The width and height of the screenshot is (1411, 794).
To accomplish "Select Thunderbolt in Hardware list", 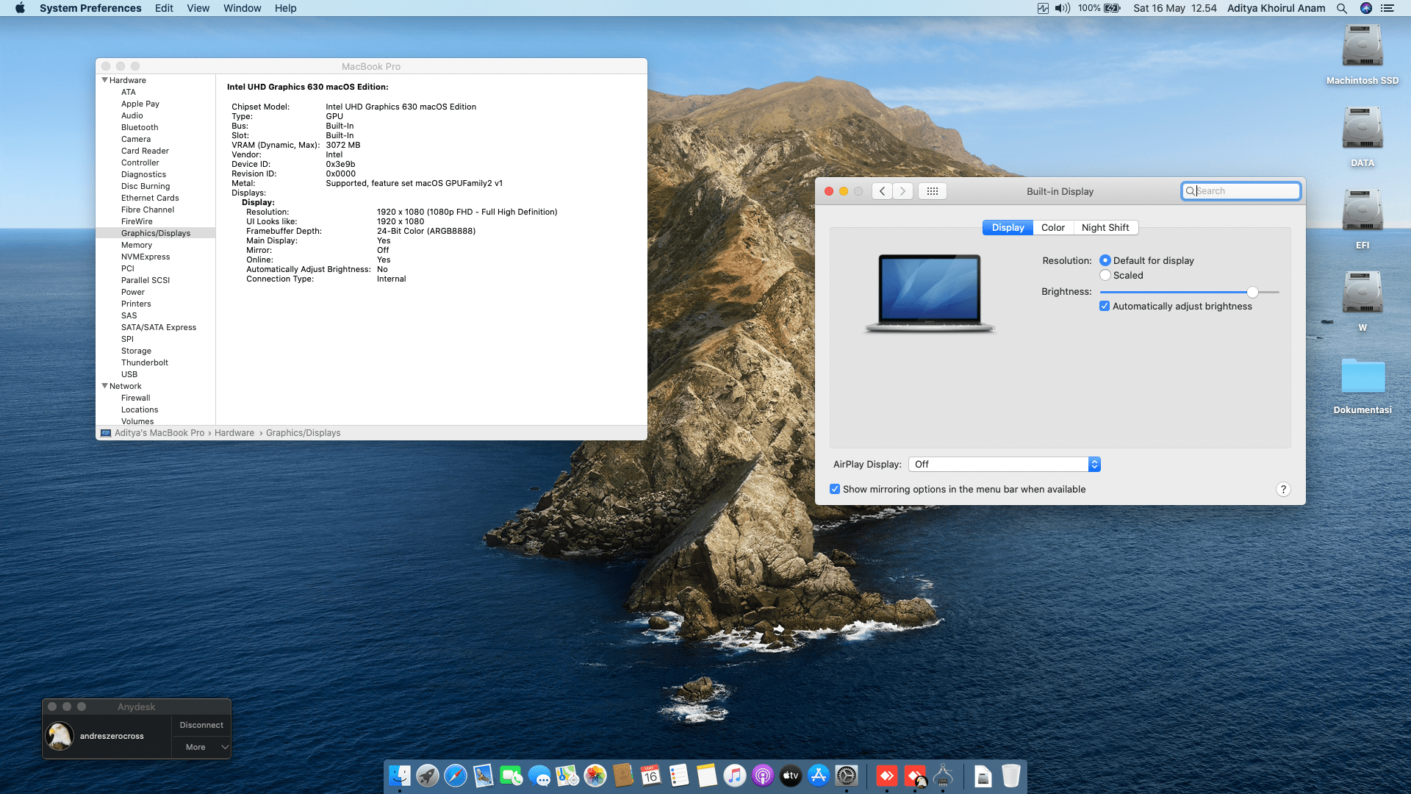I will coord(145,362).
